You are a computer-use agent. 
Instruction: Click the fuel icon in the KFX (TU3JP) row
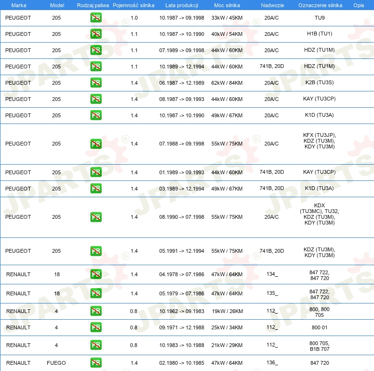point(96,144)
